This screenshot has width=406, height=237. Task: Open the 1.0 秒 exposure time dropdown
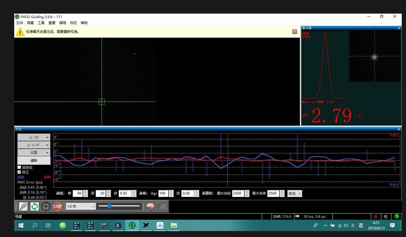(81, 206)
